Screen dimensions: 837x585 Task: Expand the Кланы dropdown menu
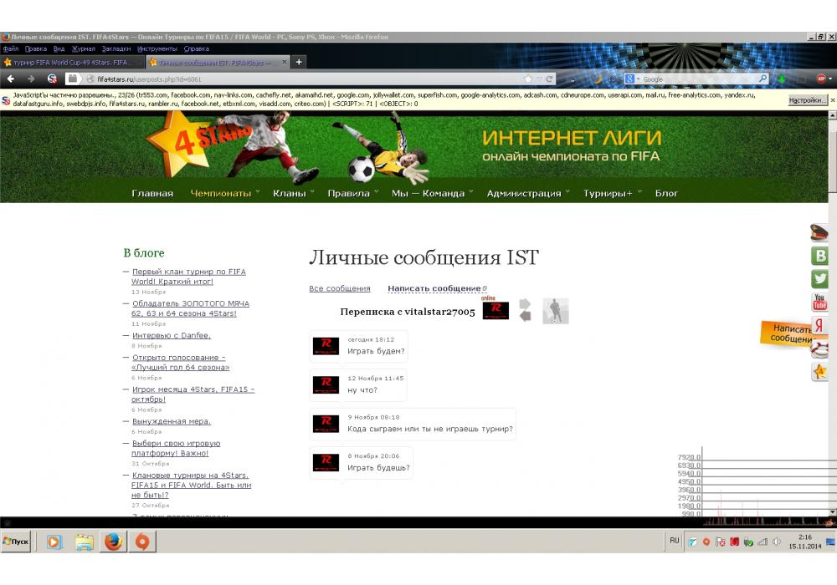tap(294, 193)
